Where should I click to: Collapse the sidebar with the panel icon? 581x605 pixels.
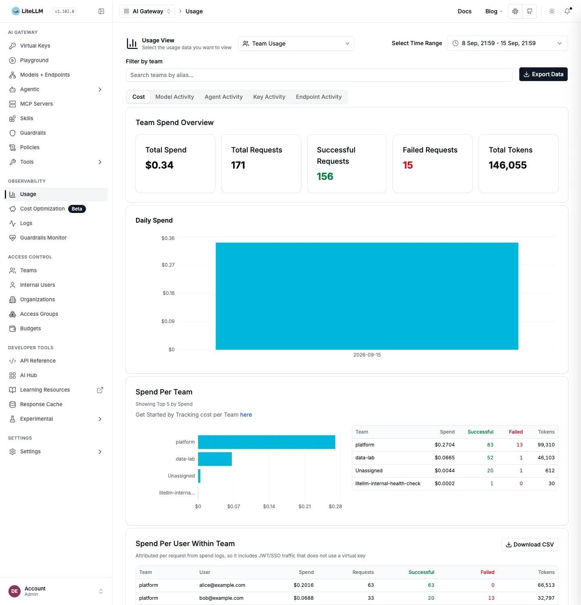click(x=101, y=11)
